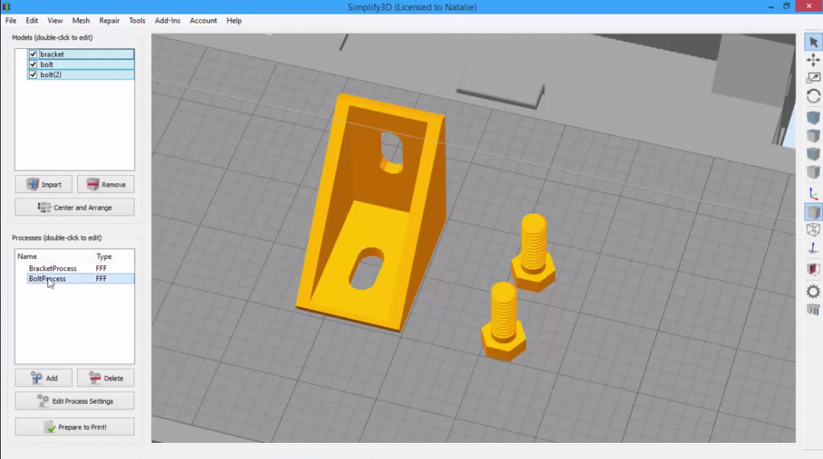Uncheck the bracket model checkbox
The height and width of the screenshot is (459, 823).
click(33, 54)
